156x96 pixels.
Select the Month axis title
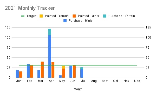point(78,89)
